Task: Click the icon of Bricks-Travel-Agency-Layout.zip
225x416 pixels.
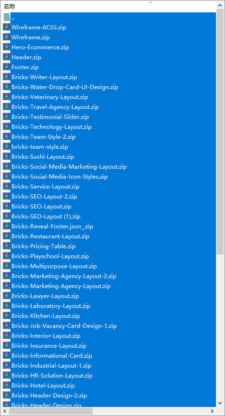Action: (7, 107)
